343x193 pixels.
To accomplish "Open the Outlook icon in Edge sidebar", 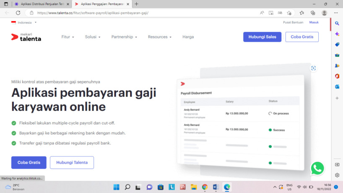I will (337, 87).
